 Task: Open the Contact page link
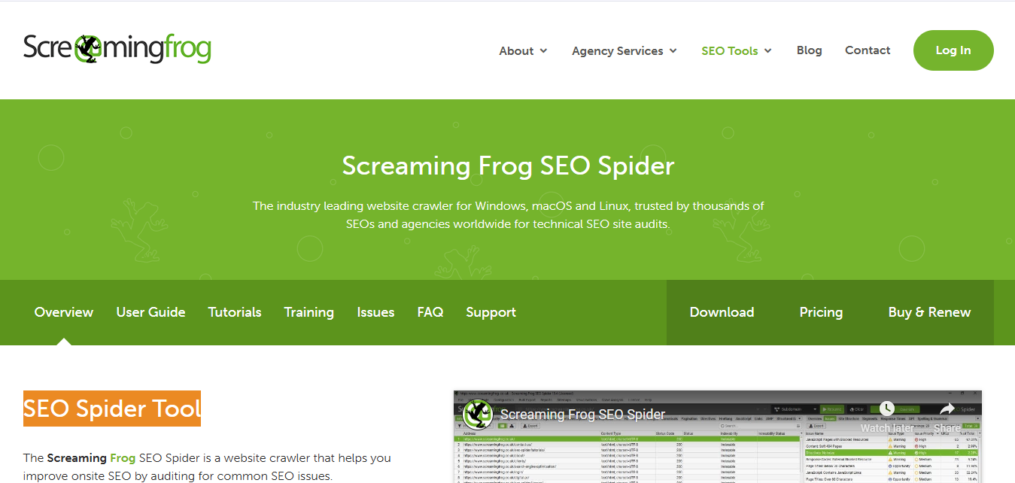click(868, 50)
